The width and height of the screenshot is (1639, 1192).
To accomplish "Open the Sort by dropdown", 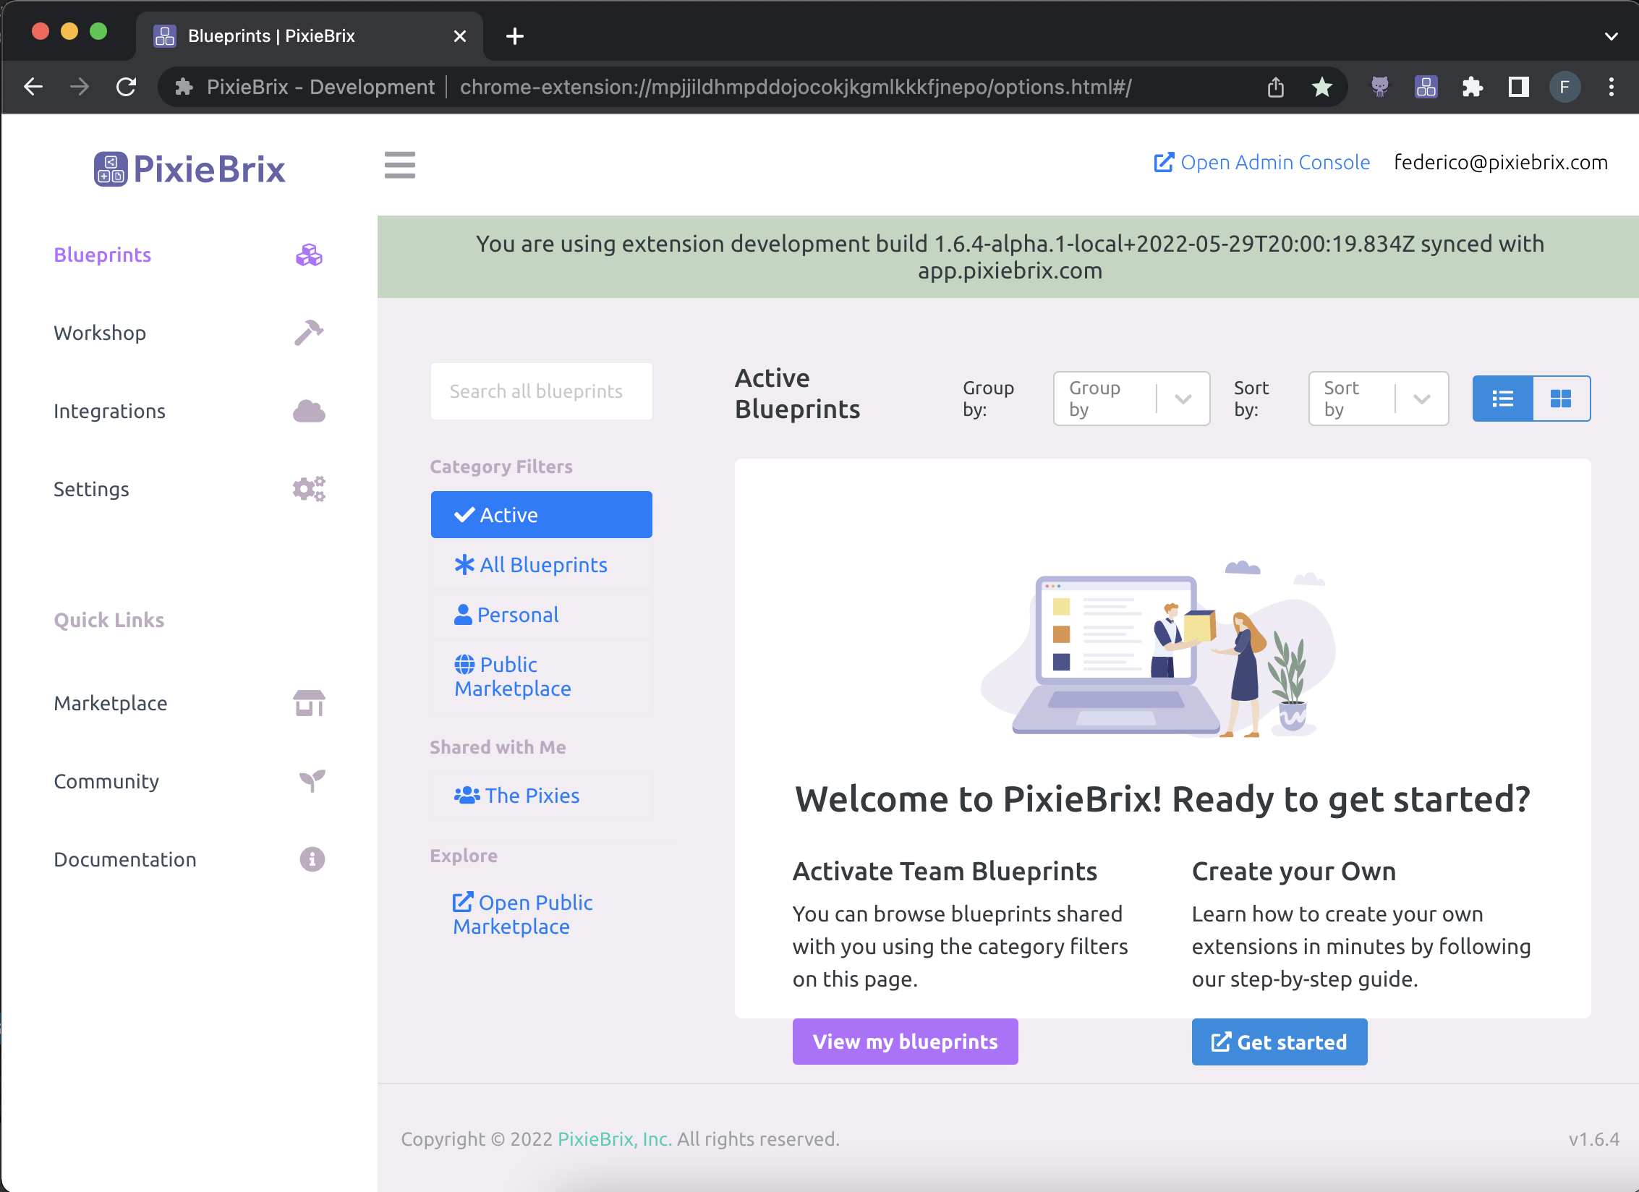I will point(1377,399).
